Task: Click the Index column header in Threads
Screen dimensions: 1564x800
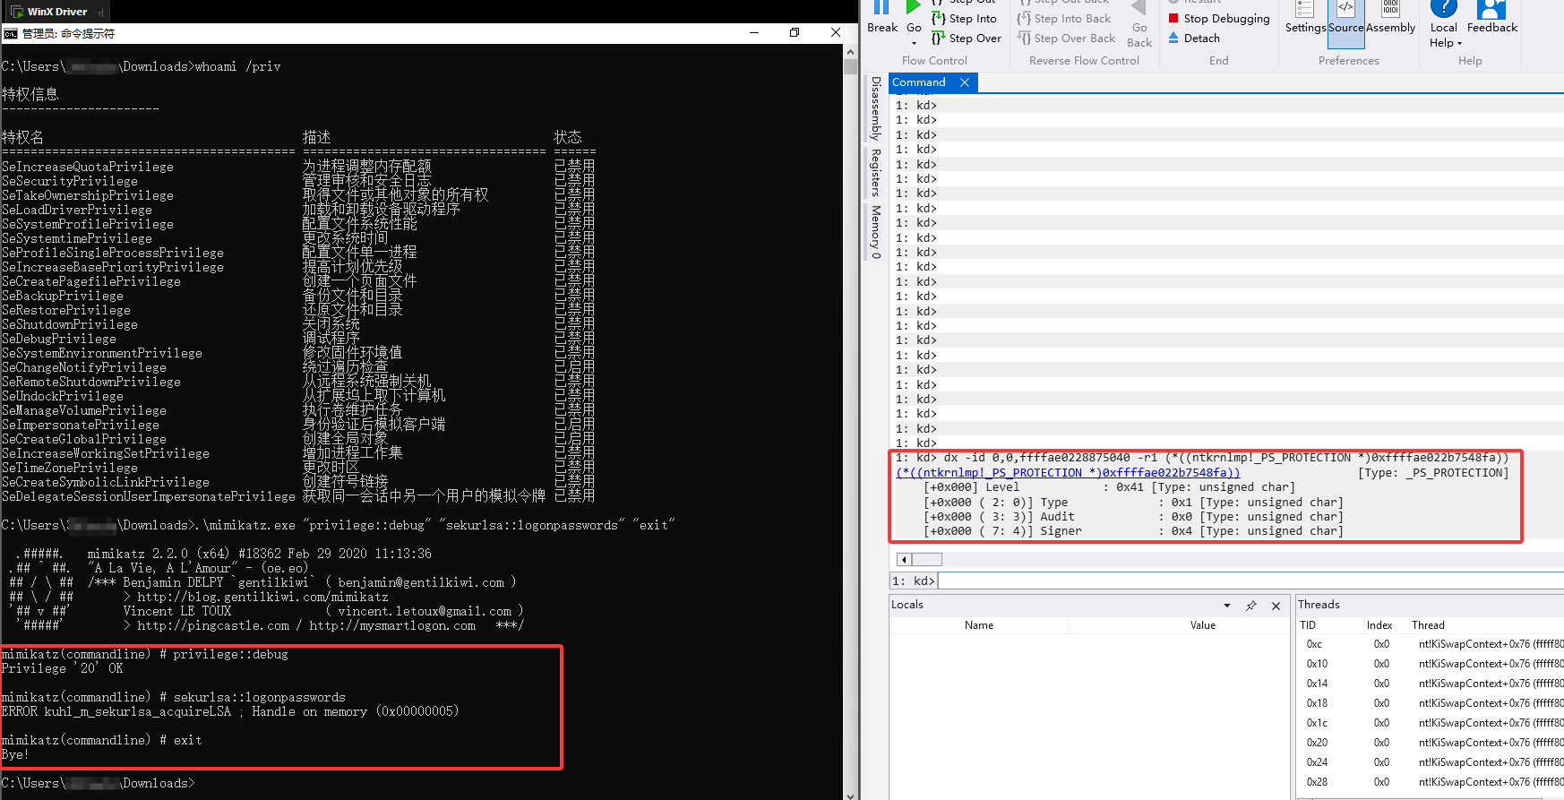Action: point(1379,625)
